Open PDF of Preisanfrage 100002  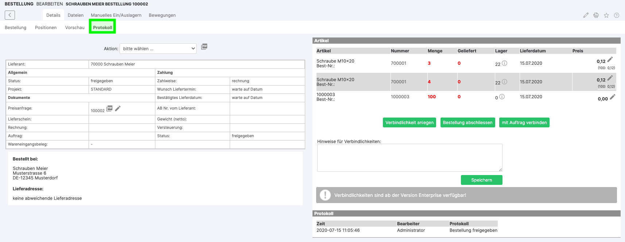[109, 108]
